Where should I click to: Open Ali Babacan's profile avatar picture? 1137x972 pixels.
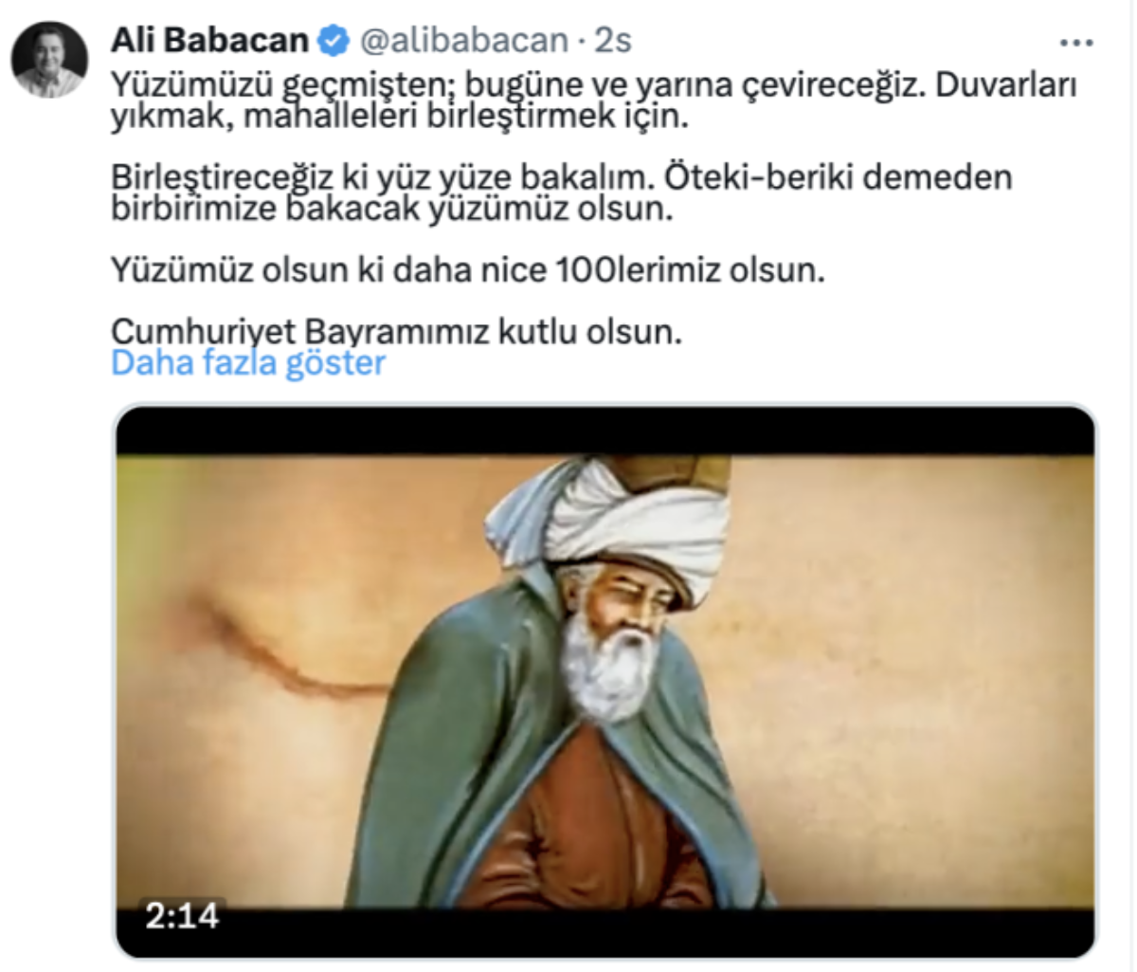click(x=48, y=60)
